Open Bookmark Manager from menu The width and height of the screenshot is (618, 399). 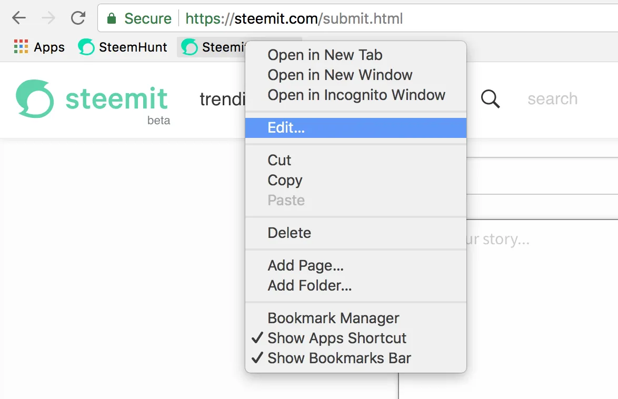355,318
